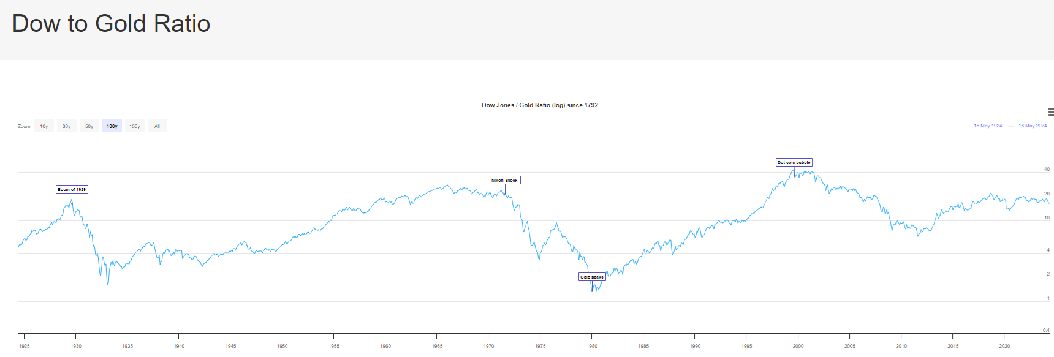Click the Boom of 1929 annotation
Viewport: 1054px width, 357px height.
[x=72, y=189]
